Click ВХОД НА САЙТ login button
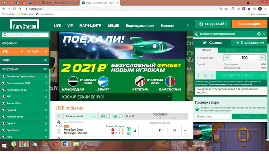 [x=213, y=24]
